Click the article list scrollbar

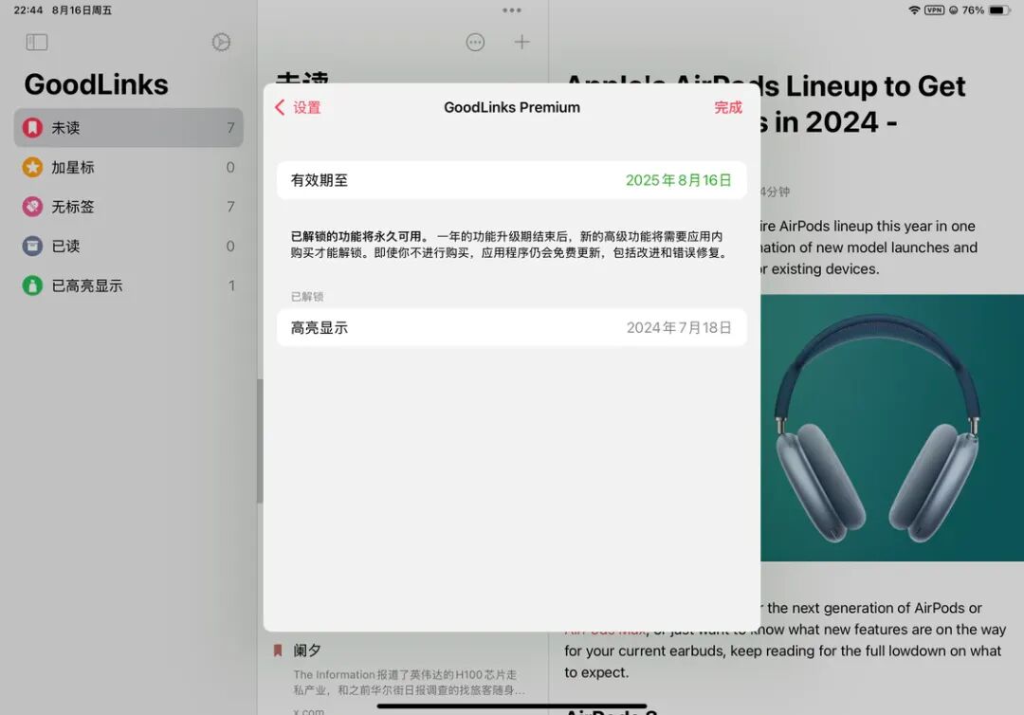[x=260, y=441]
